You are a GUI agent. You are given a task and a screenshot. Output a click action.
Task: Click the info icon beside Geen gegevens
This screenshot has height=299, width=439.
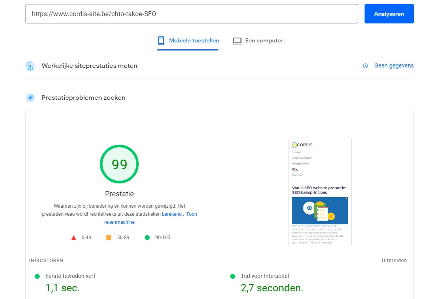365,66
